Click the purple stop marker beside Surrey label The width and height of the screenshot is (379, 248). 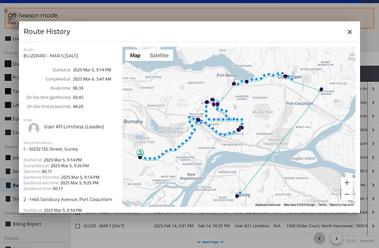pyautogui.click(x=237, y=196)
